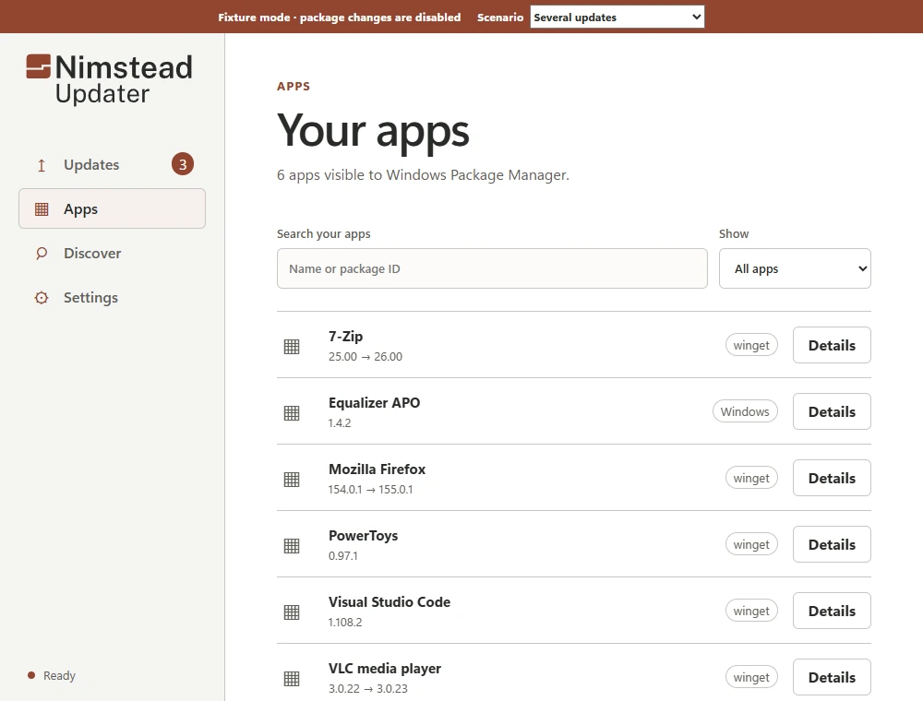923x701 pixels.
Task: View Details for Mozilla Firefox
Action: pyautogui.click(x=832, y=478)
